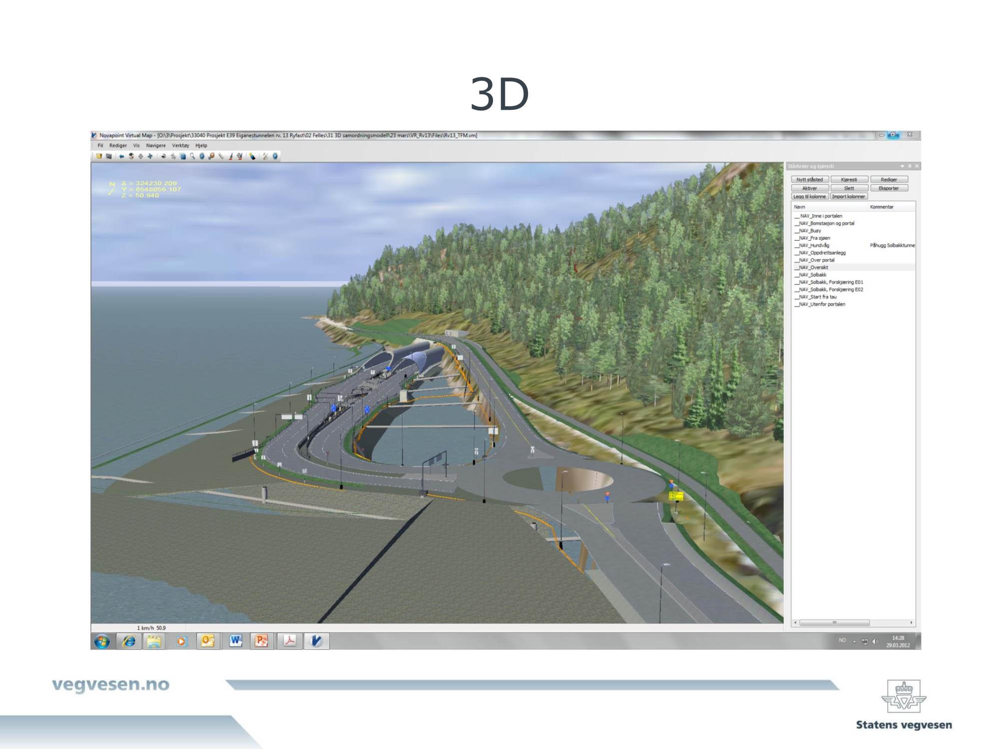Click the Påhugg Solbakktunne comment cell
The height and width of the screenshot is (749, 999).
pos(892,245)
